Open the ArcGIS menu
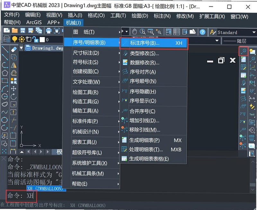The image size is (257, 210). (34, 22)
